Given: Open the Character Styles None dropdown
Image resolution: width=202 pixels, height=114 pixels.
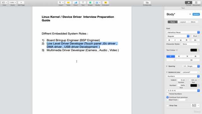Looking at the screenshot, I should (x=191, y=44).
